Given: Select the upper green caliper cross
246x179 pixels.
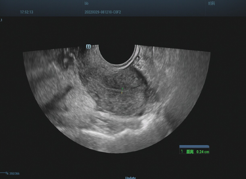Looking at the screenshot, I should [122, 89].
